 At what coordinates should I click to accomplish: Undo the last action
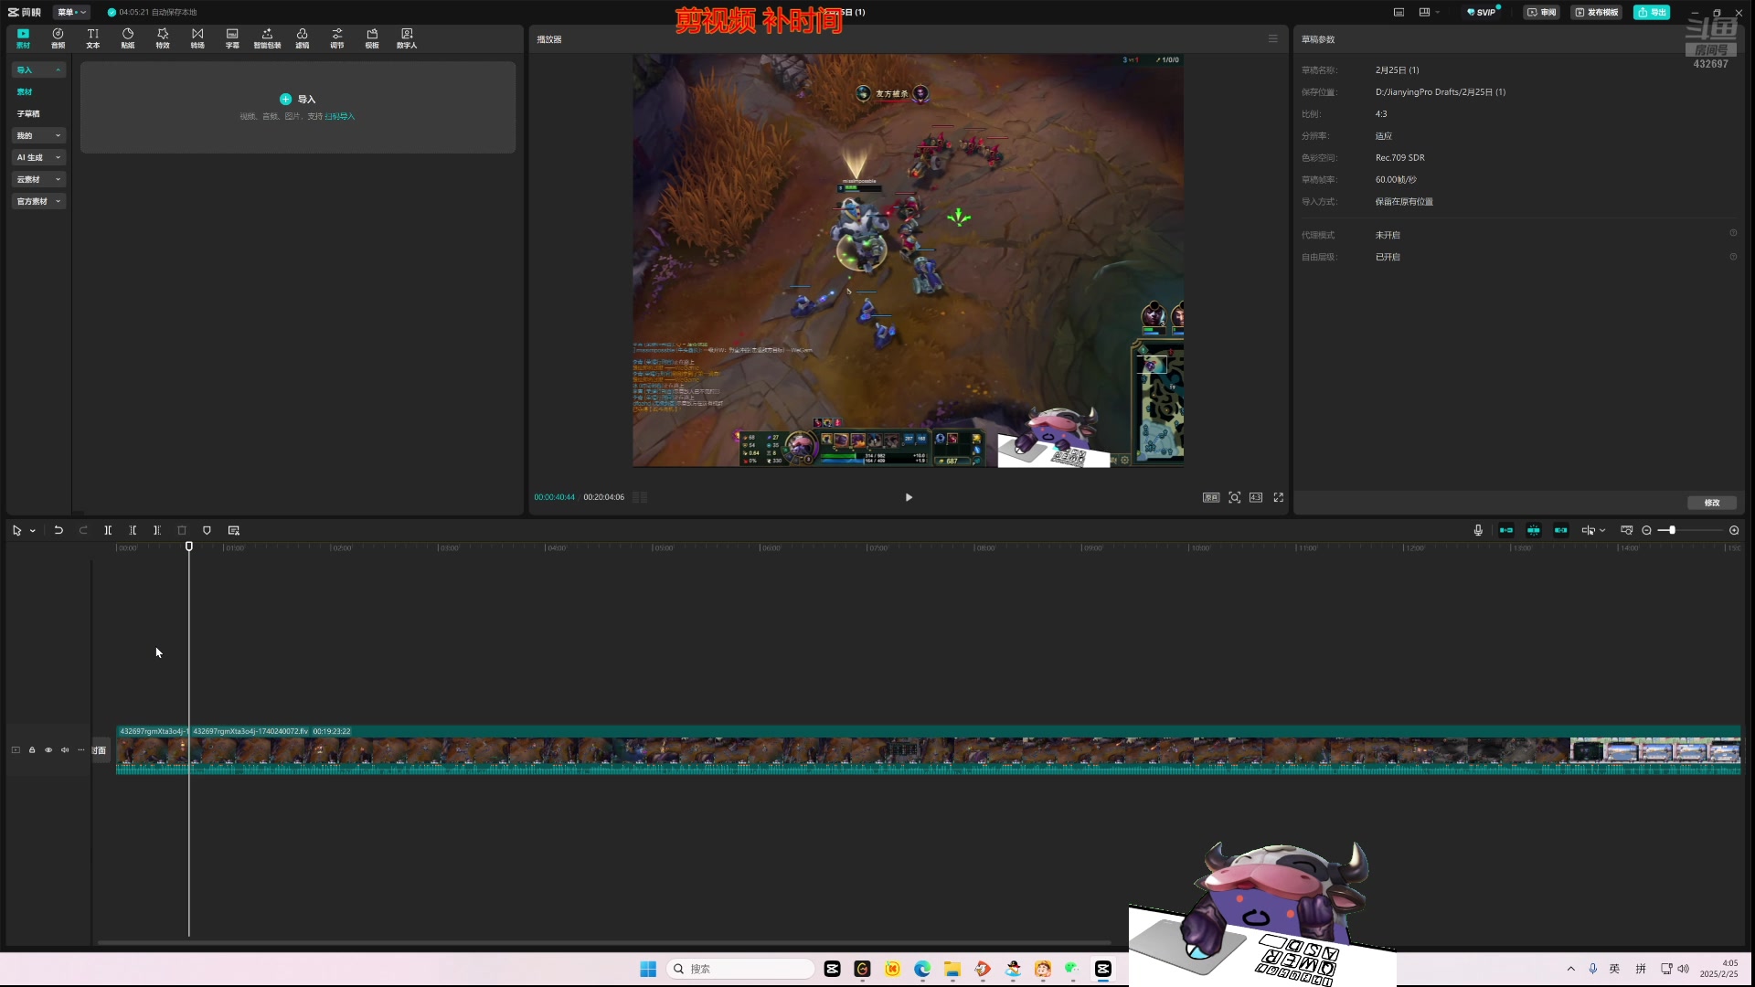(58, 530)
